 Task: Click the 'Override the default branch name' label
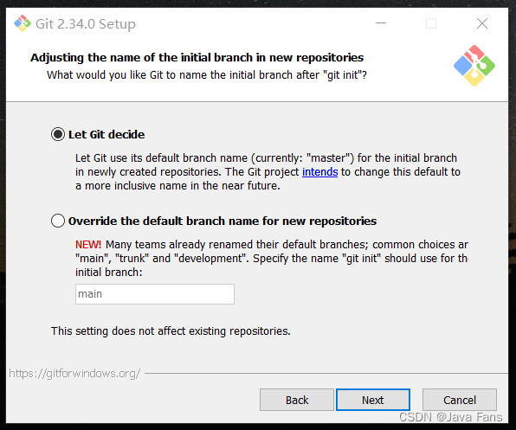(x=223, y=221)
